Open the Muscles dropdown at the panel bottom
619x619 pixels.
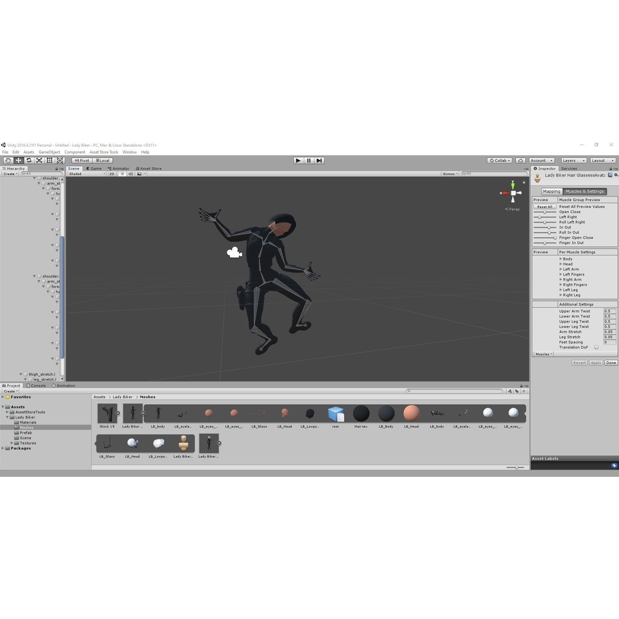point(543,354)
